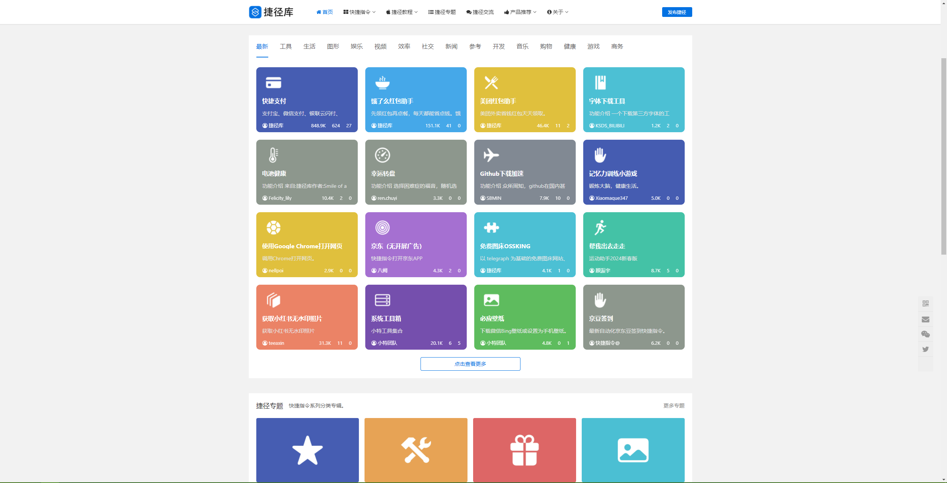Screen dimensions: 947x483
Task: Click the running figure icon on 帮我出去走走
Action: click(x=600, y=227)
